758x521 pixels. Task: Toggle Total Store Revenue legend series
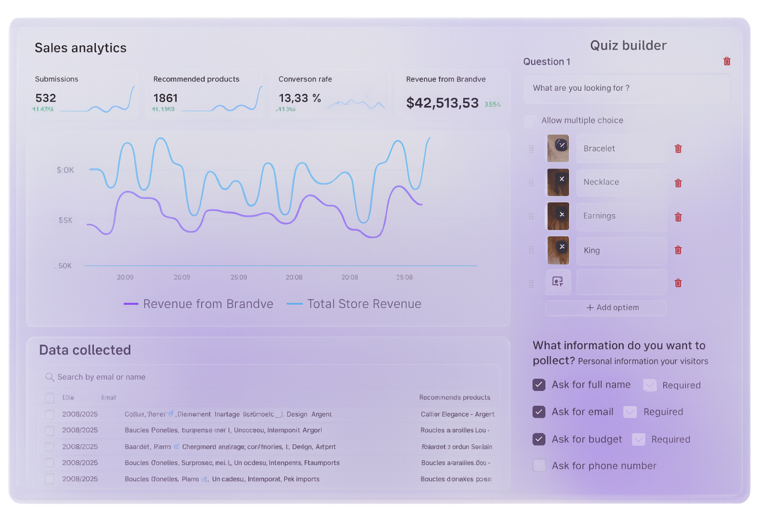[x=354, y=304]
